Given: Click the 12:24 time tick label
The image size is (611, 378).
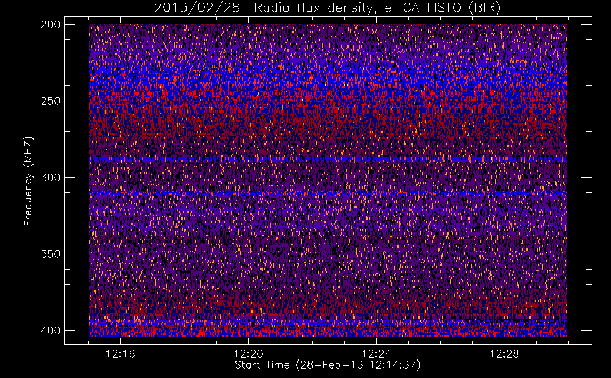Looking at the screenshot, I should pyautogui.click(x=376, y=354).
